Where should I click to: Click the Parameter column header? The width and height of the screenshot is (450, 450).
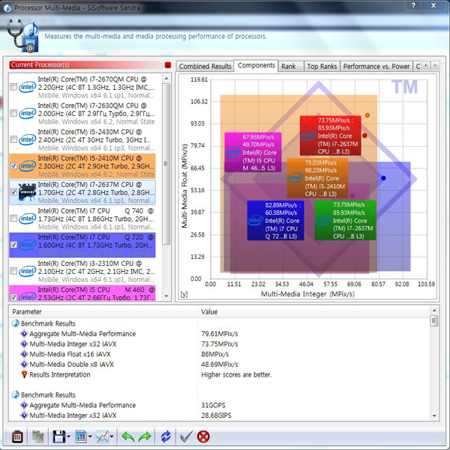tap(103, 311)
